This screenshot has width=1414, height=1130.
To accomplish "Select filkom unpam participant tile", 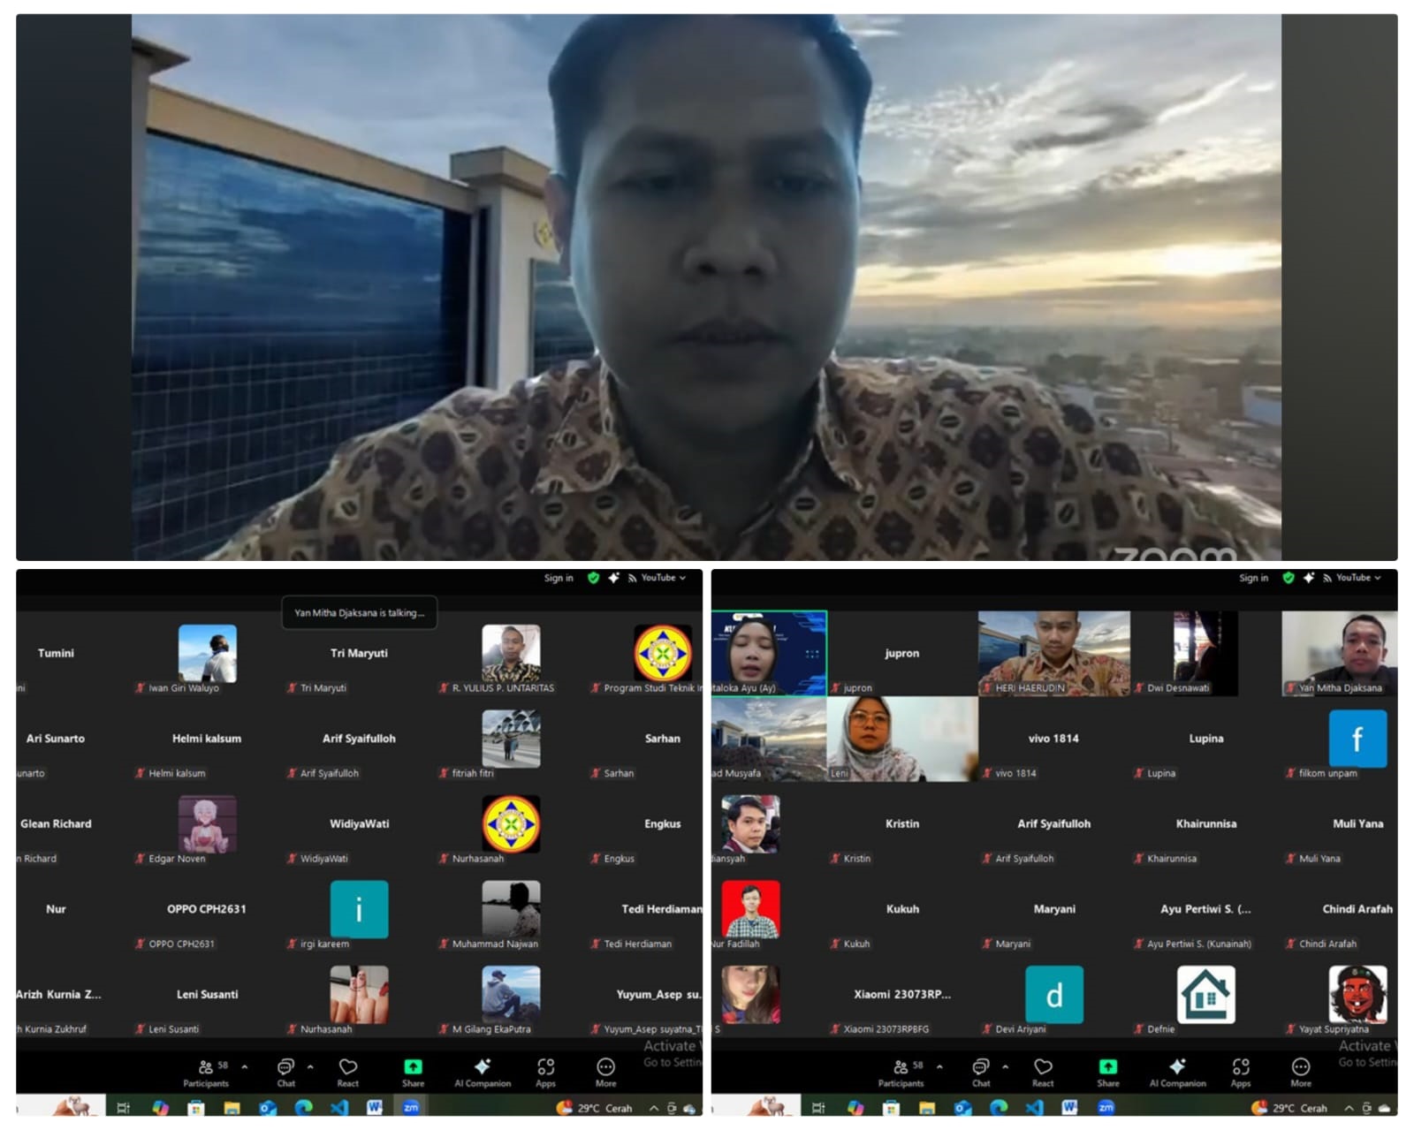I will [1340, 739].
